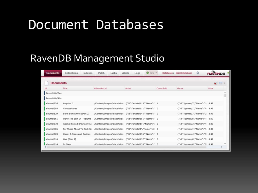Click the red tag icon above Price
The height and width of the screenshot is (193, 258).
pos(216,83)
